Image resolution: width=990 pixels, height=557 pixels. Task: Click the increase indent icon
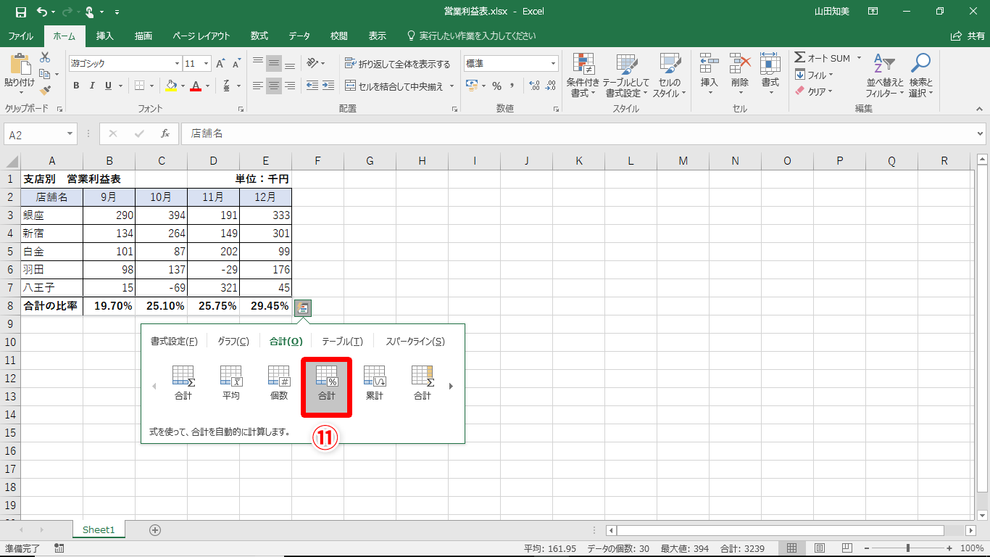click(x=329, y=86)
